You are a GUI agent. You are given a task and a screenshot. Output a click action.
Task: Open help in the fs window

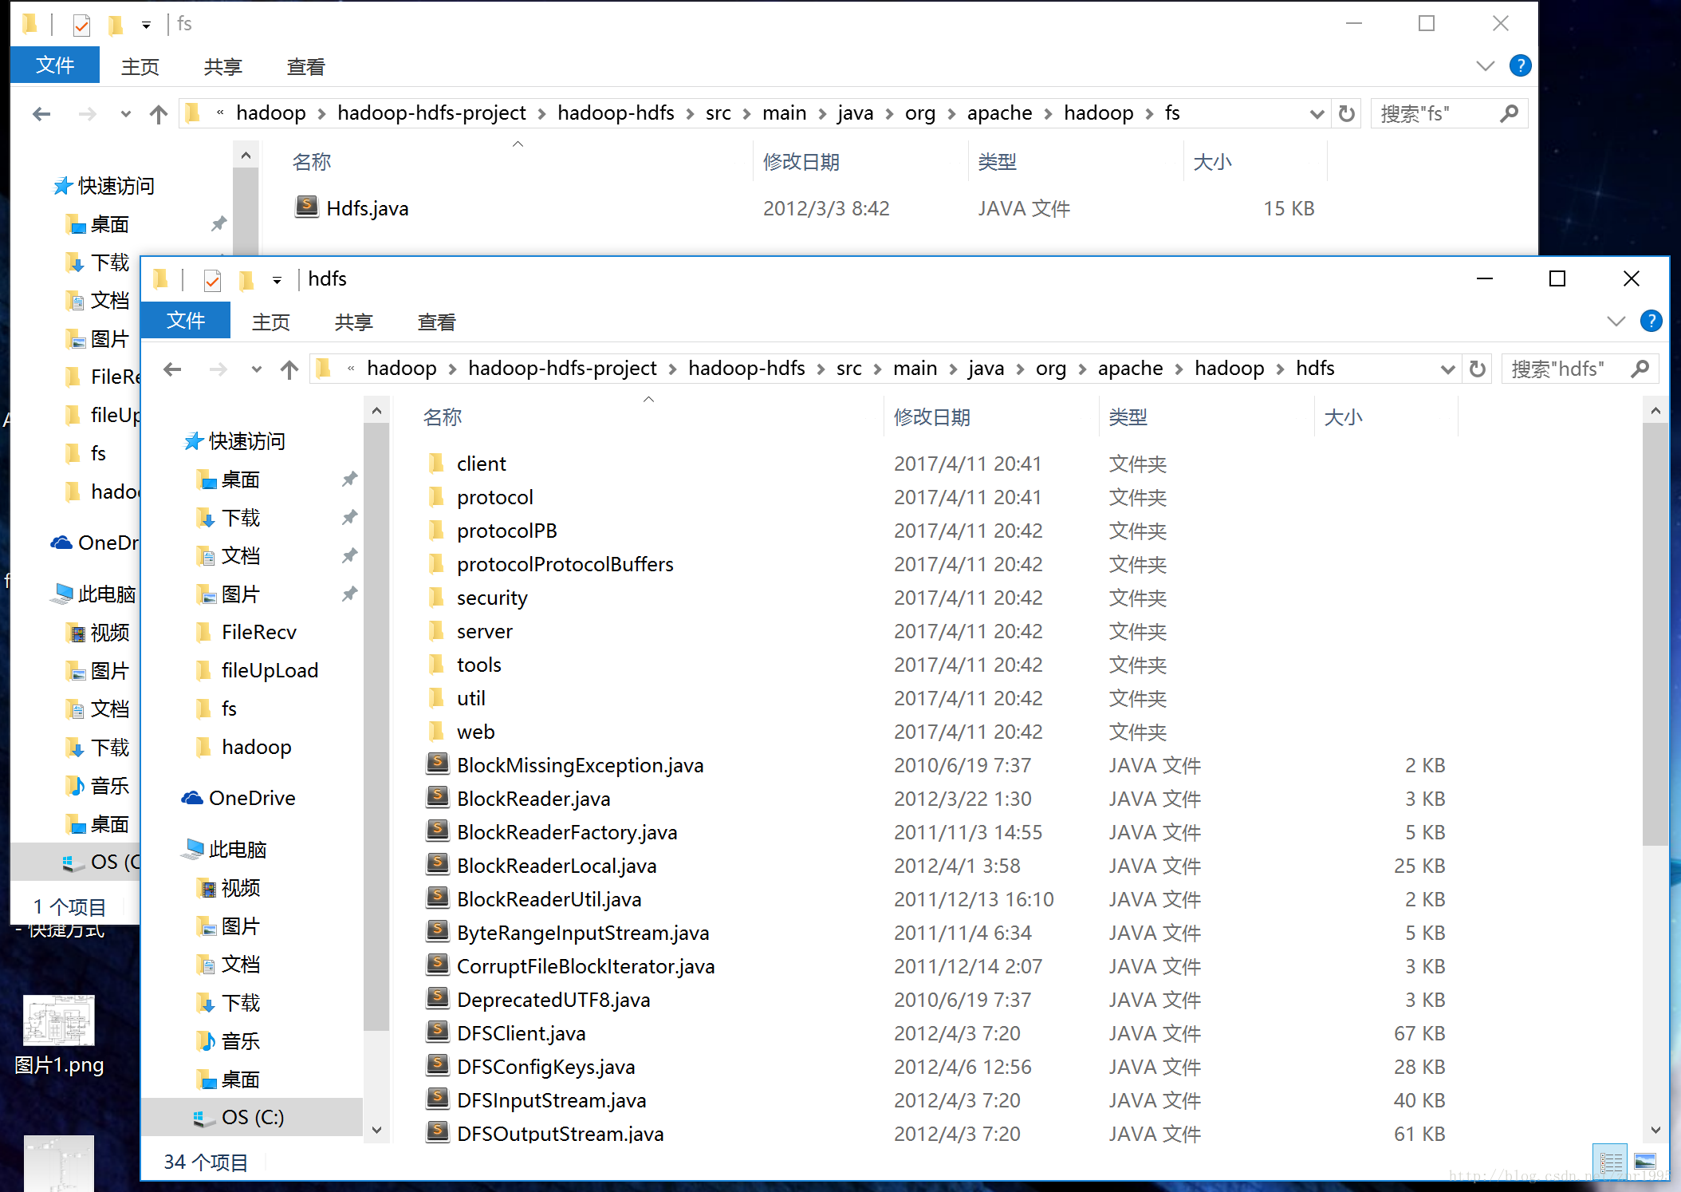1521,65
